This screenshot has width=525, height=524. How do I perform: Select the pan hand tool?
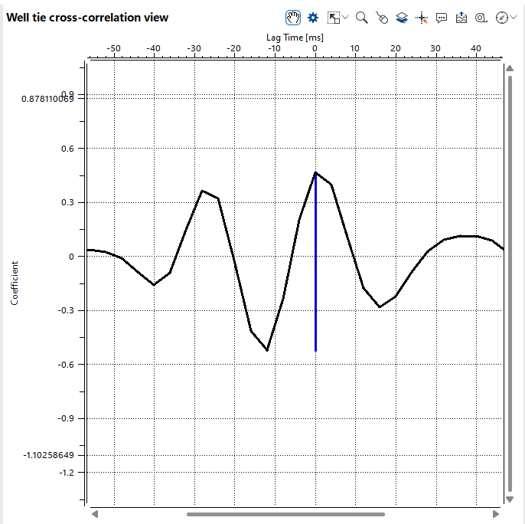pyautogui.click(x=292, y=17)
